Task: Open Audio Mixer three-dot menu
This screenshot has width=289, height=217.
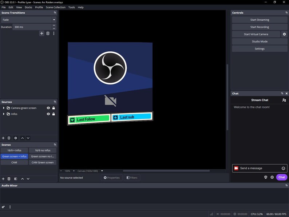Action: (10, 207)
